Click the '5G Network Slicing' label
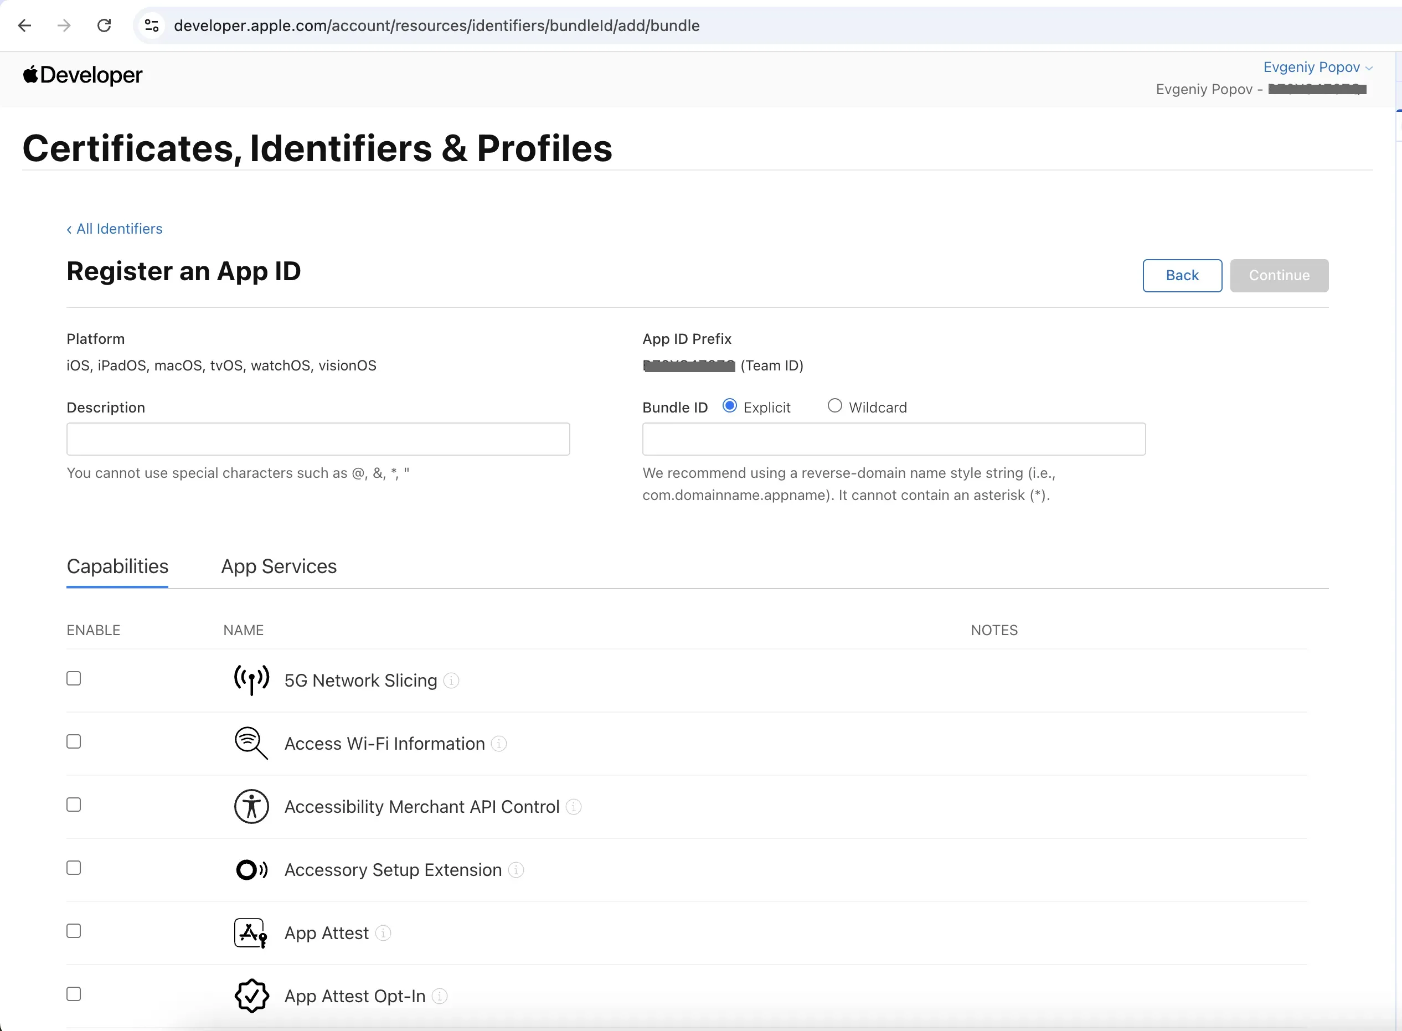Screen dimensions: 1402x1031 coord(360,681)
